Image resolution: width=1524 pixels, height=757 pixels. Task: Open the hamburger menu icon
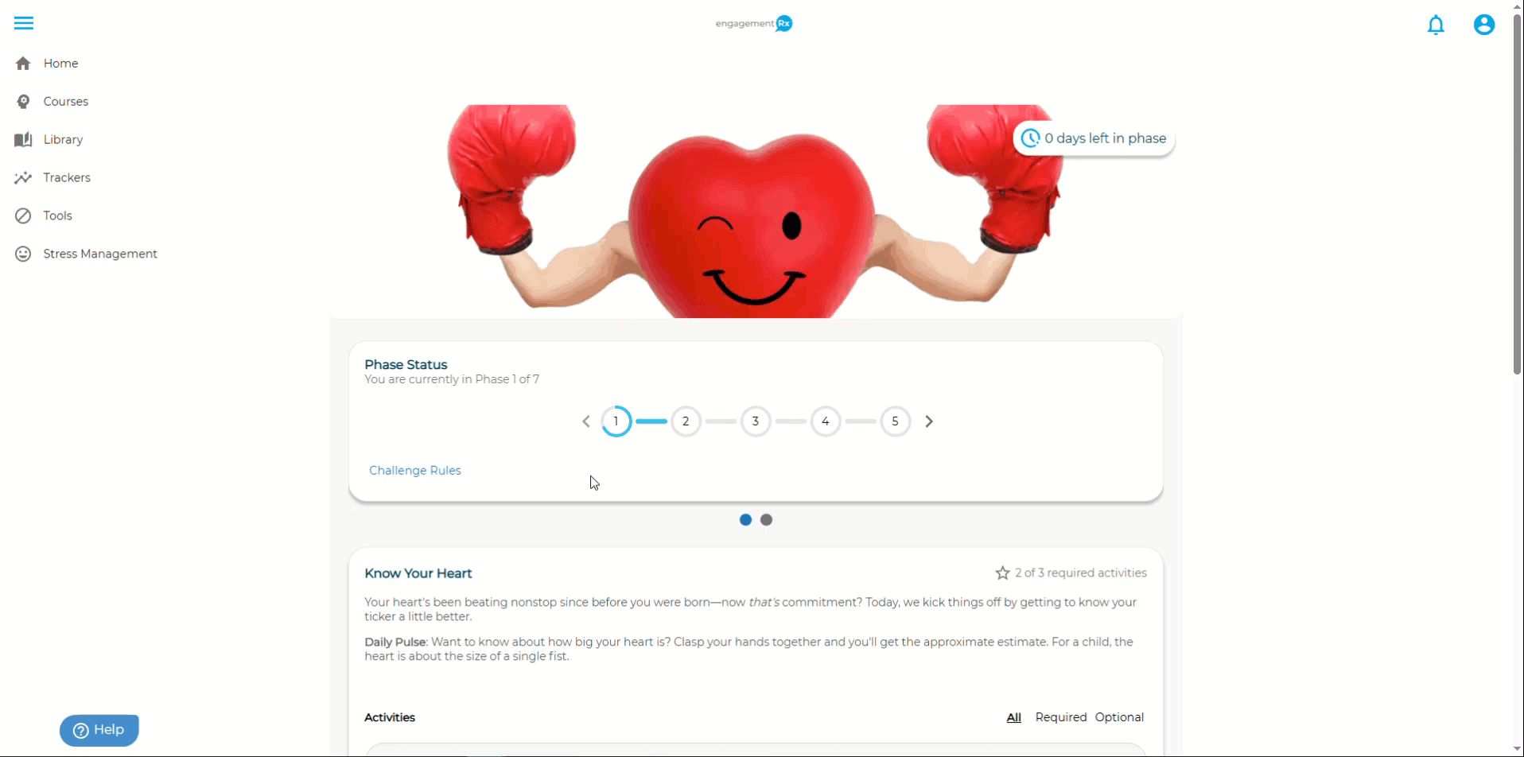(x=24, y=23)
